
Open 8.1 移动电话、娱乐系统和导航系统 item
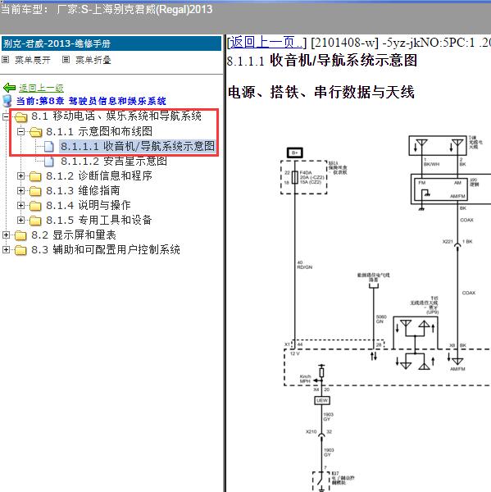[x=116, y=116]
